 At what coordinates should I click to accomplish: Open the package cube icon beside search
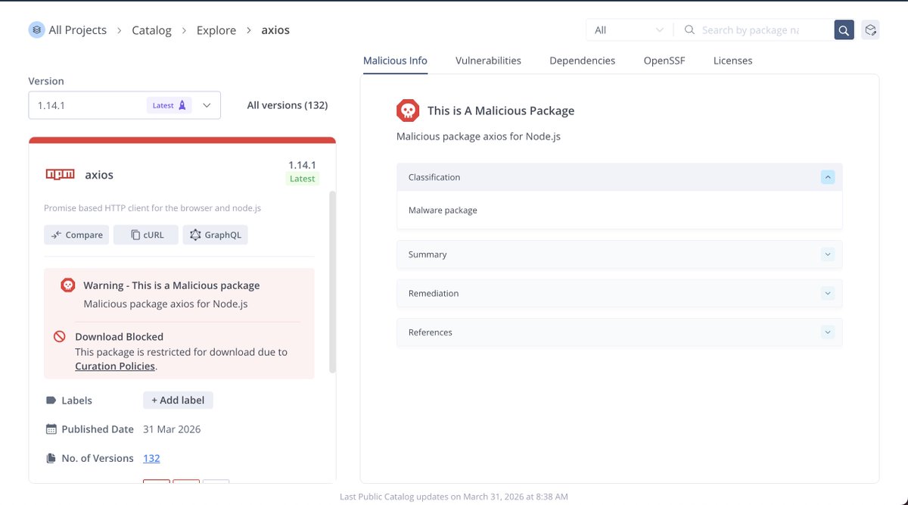(870, 30)
